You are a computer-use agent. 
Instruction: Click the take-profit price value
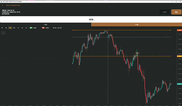click(35, 28)
